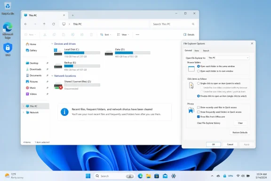Collapse the Devices and drives group

point(52,44)
